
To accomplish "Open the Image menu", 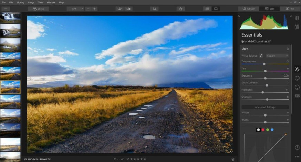I will click(x=31, y=2).
